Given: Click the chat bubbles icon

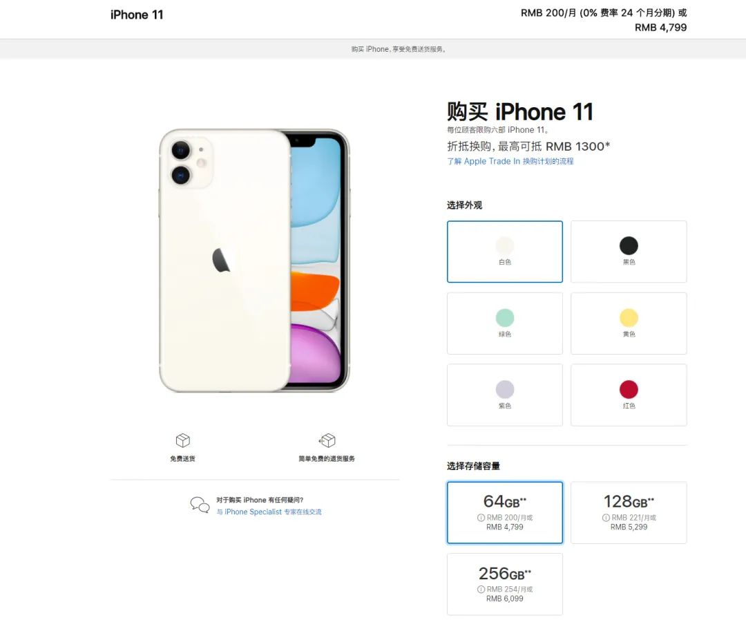Looking at the screenshot, I should pyautogui.click(x=200, y=505).
